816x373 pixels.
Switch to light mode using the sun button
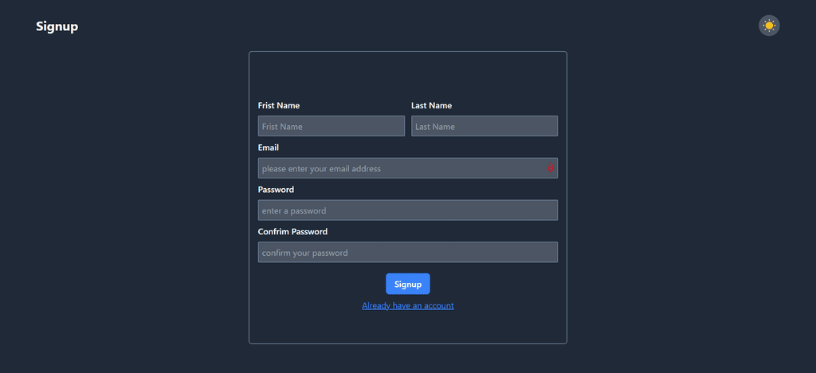click(x=769, y=26)
